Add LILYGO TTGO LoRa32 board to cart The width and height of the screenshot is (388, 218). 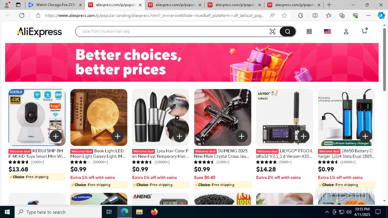click(303, 137)
